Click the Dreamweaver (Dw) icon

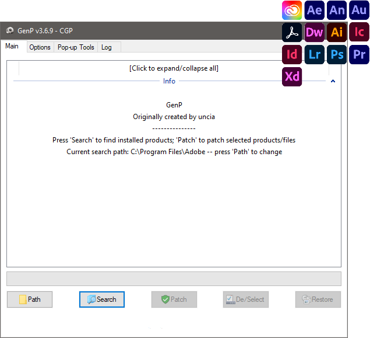click(314, 32)
